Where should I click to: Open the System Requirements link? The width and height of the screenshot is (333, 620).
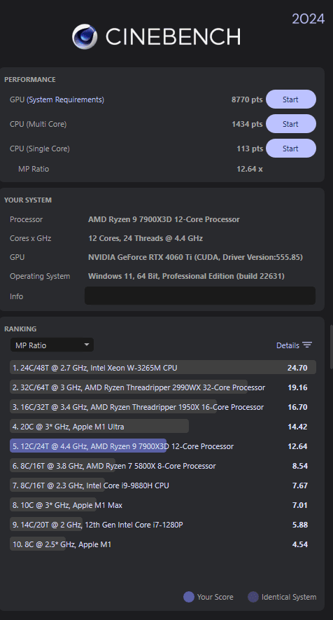[x=65, y=99]
